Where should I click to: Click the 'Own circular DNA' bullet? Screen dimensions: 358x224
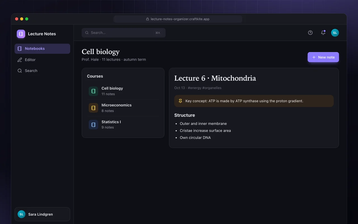195,137
